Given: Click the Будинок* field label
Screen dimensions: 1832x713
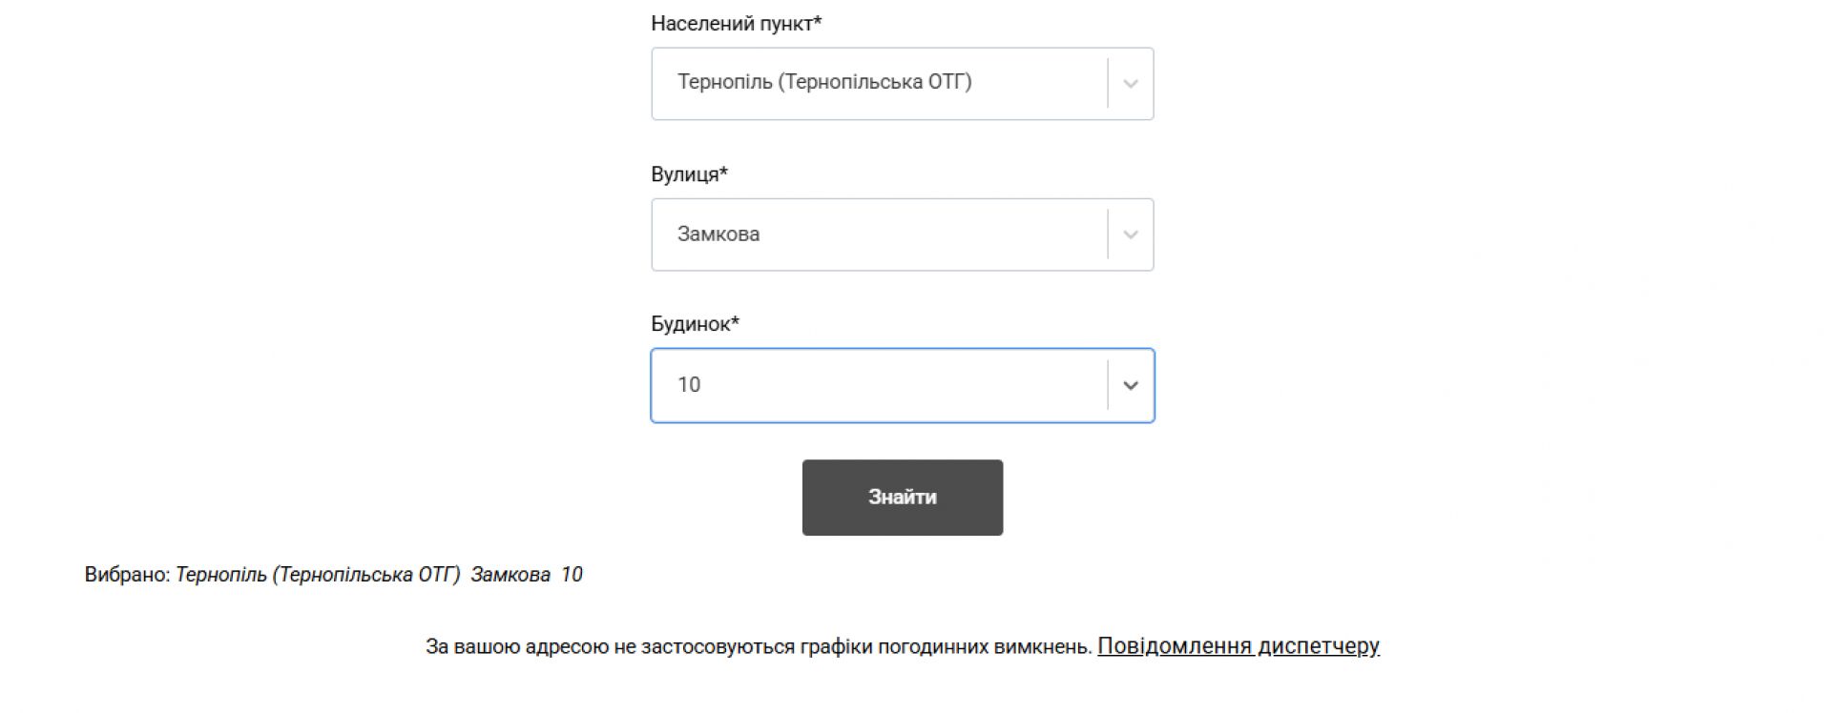Looking at the screenshot, I should click(x=695, y=324).
